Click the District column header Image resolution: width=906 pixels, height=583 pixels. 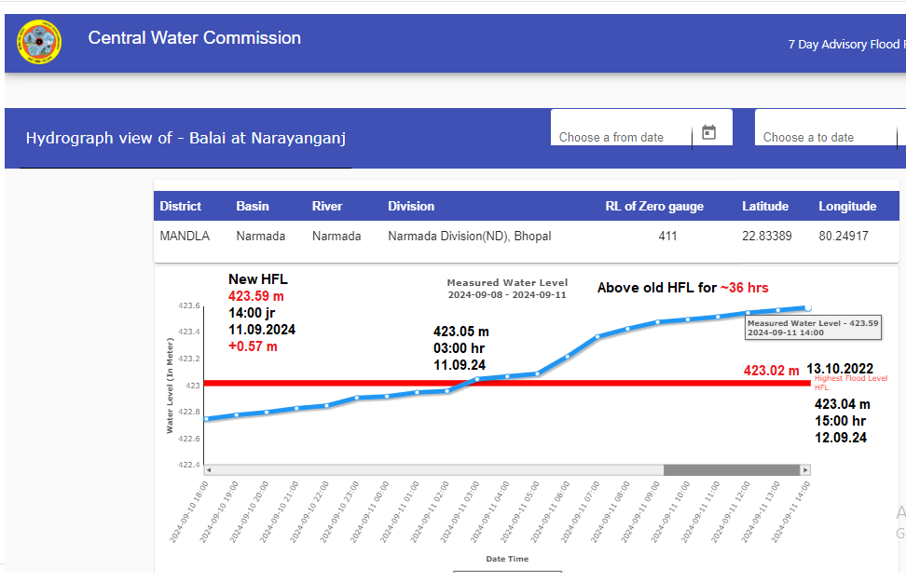point(180,206)
